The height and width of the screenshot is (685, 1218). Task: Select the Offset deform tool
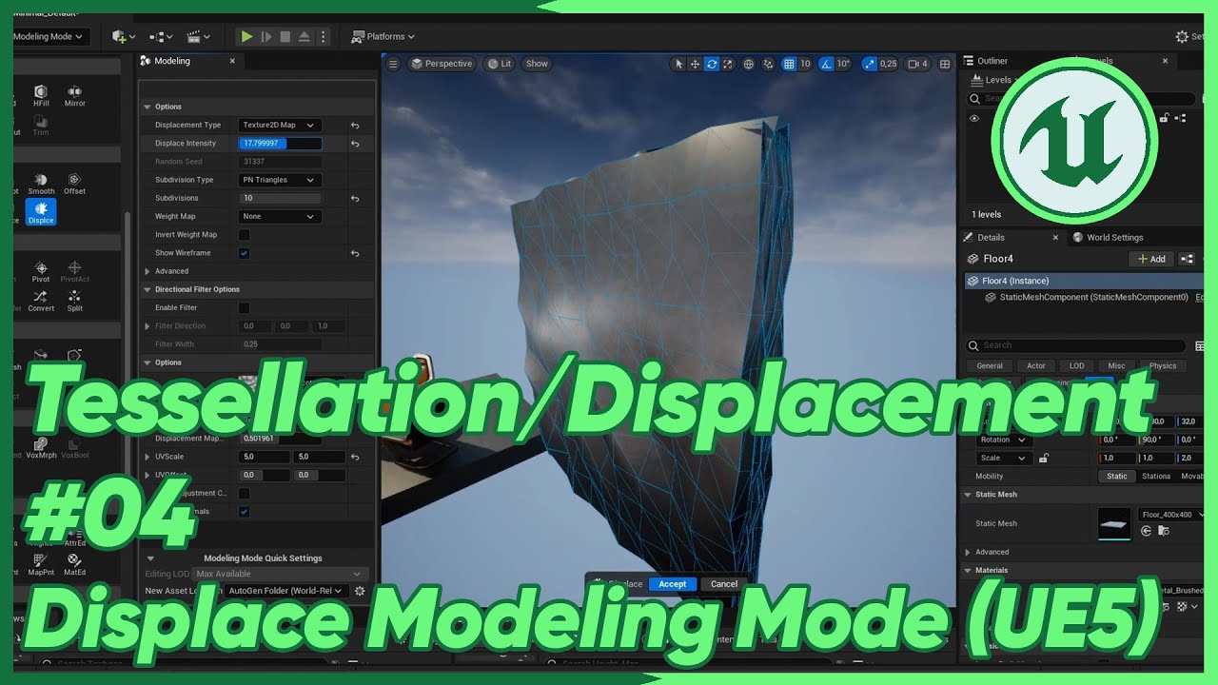click(75, 184)
